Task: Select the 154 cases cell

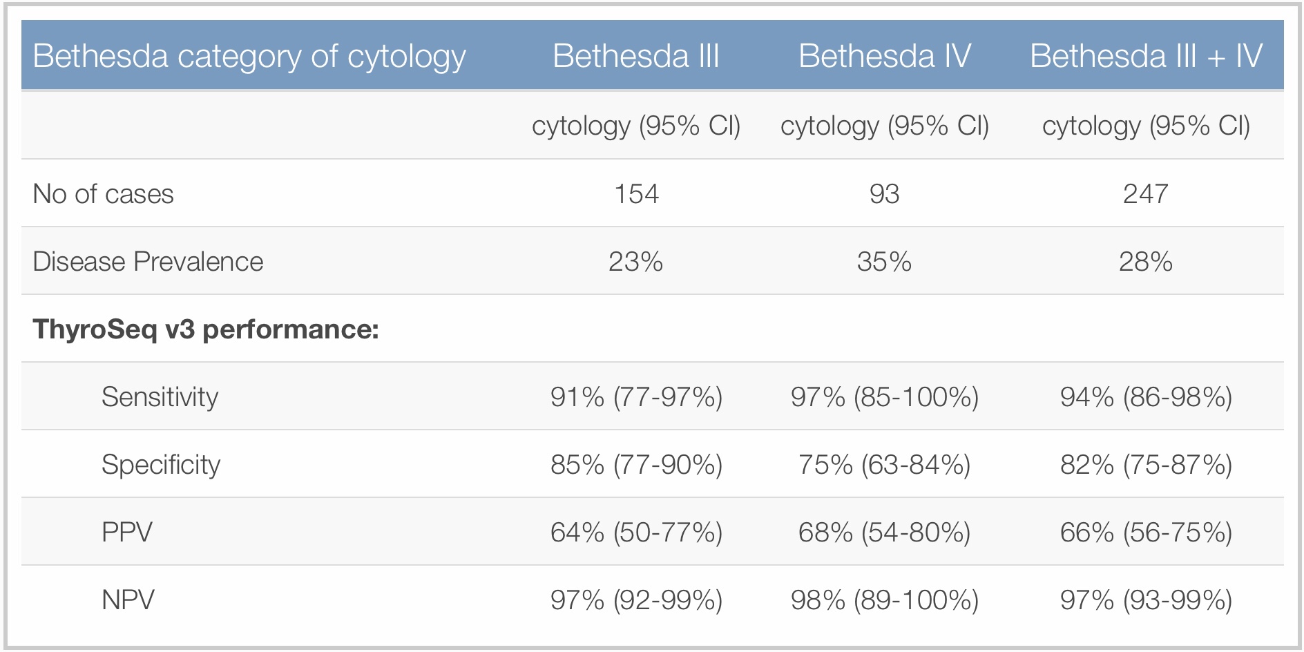Action: pos(636,194)
